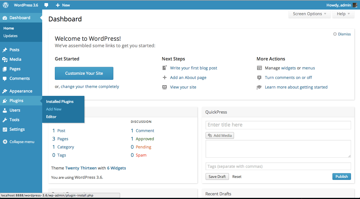Open the New content menu
Viewport: 360px width, 199px height.
coord(63,5)
